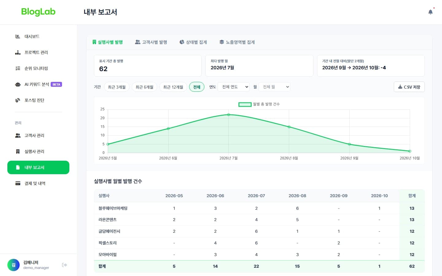Click the 블루웨이브마케팅 row name

113,208
